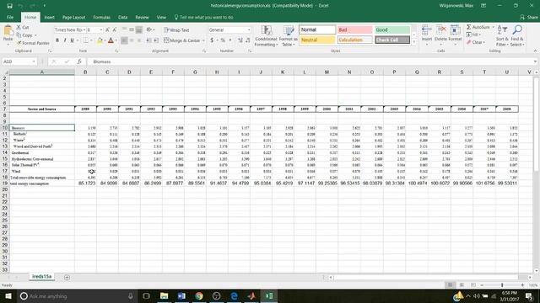The width and height of the screenshot is (540, 303).
Task: Open the Data tab
Action: coord(122,17)
